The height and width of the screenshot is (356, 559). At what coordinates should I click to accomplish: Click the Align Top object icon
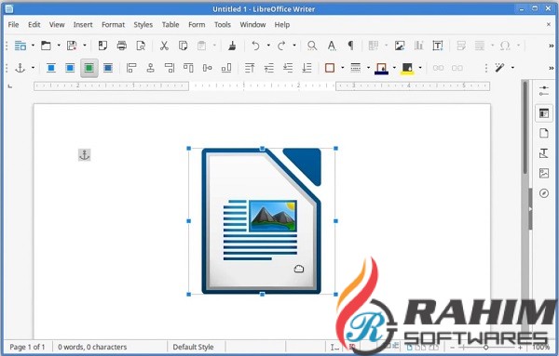pyautogui.click(x=188, y=68)
